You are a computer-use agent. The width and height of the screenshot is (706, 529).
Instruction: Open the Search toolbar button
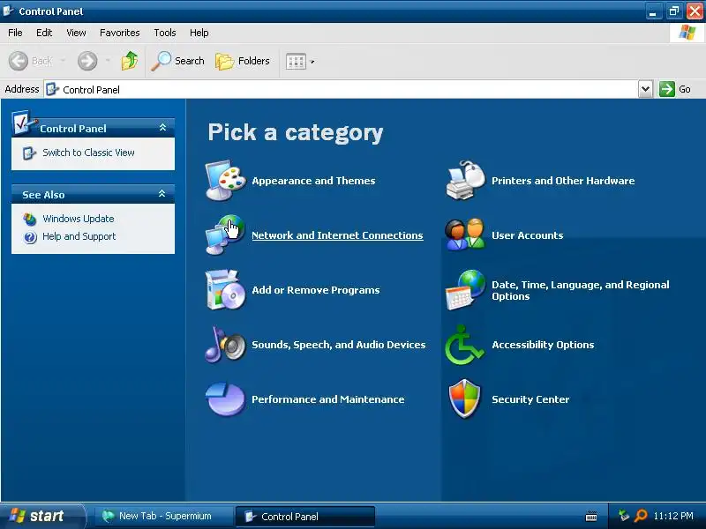tap(178, 61)
